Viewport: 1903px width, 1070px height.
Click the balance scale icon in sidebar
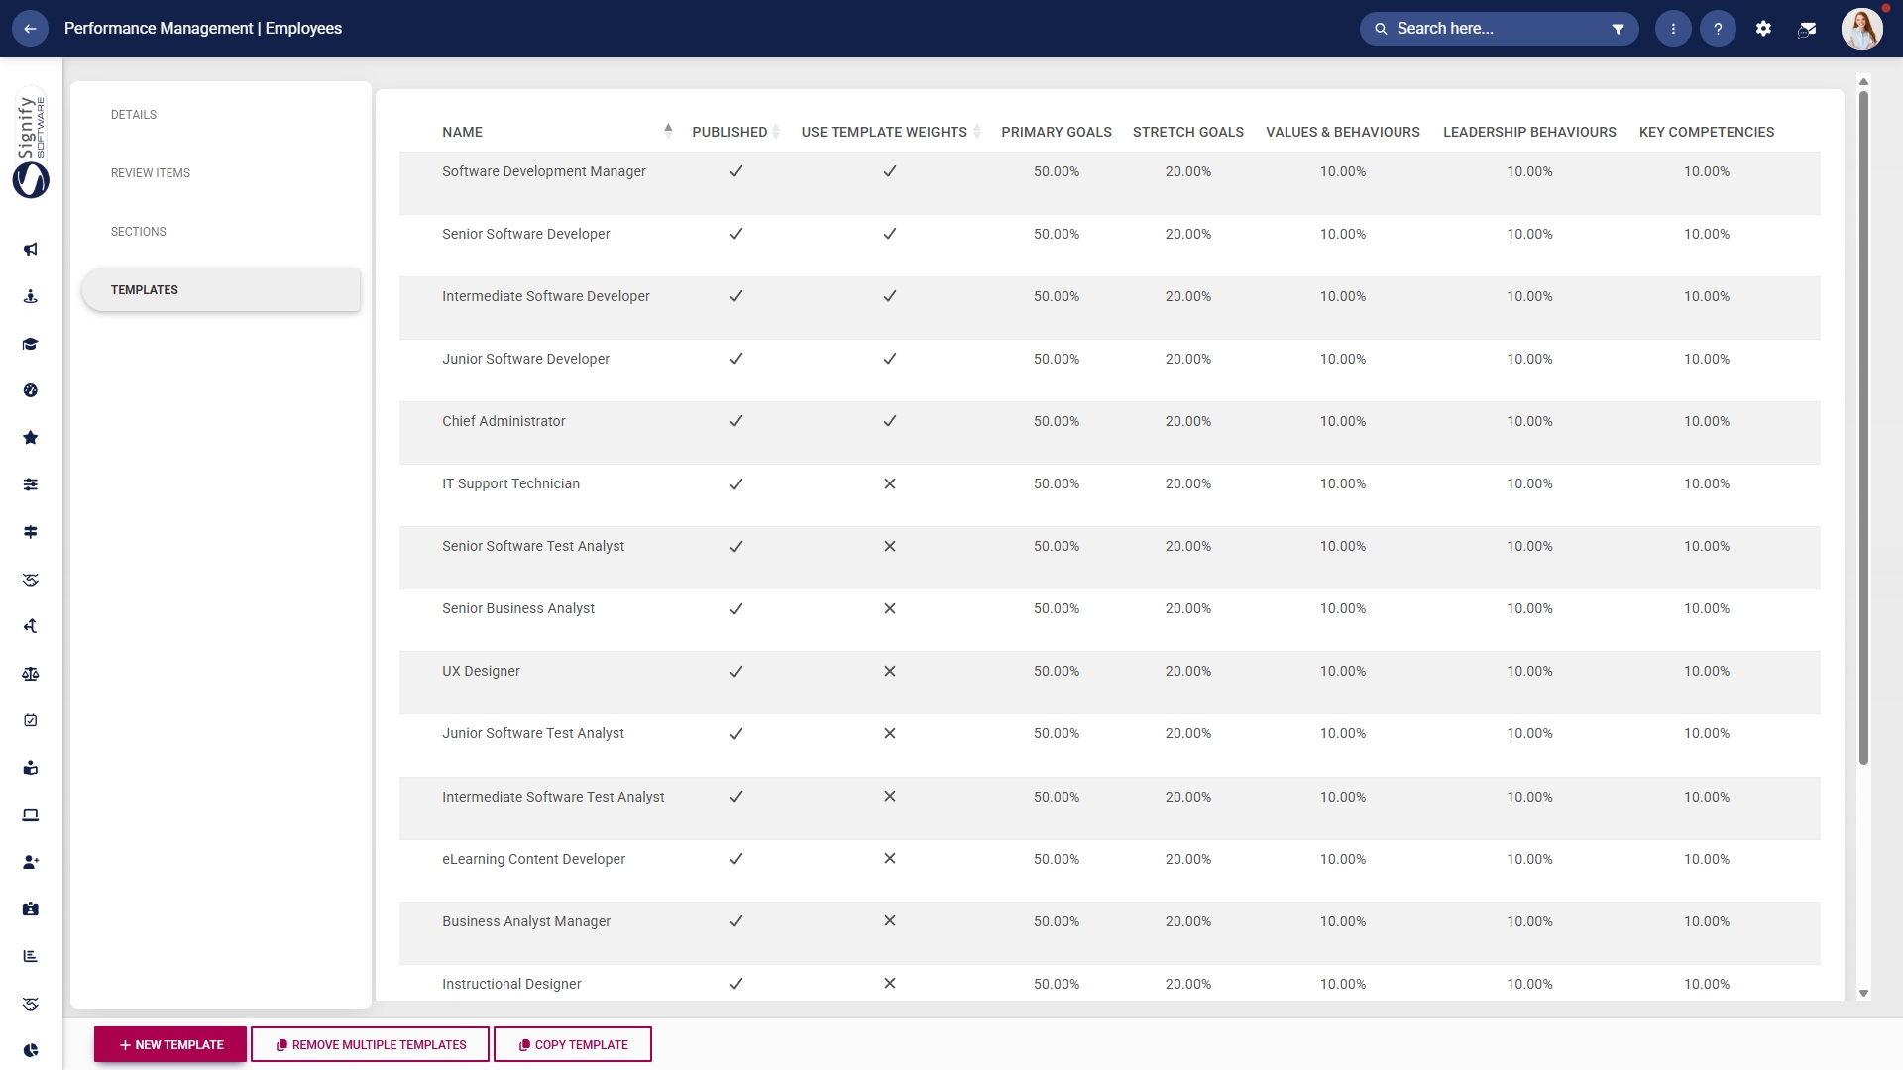coord(31,674)
